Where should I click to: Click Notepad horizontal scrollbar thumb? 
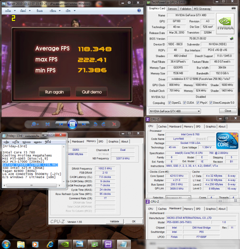(x=31, y=185)
